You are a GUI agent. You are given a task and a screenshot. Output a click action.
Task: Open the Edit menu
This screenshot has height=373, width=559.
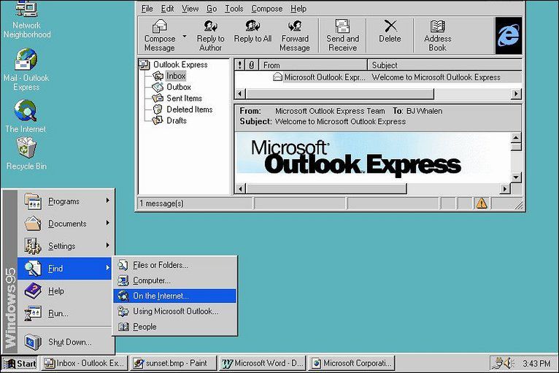[167, 9]
